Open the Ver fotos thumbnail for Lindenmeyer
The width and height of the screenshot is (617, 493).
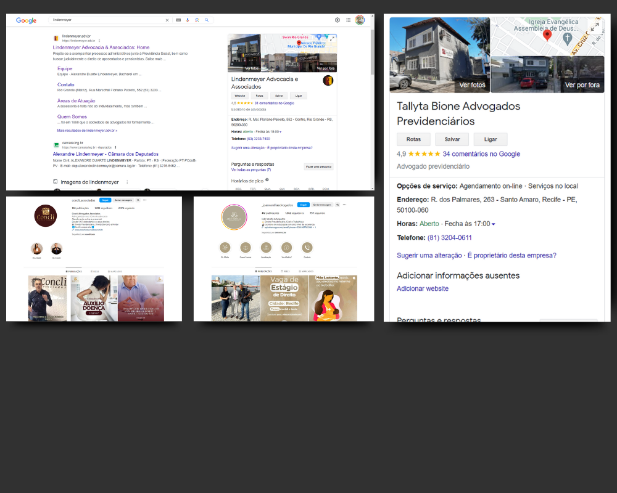pos(244,52)
